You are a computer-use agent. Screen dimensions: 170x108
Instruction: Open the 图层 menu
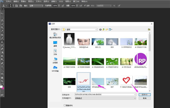[31, 1]
